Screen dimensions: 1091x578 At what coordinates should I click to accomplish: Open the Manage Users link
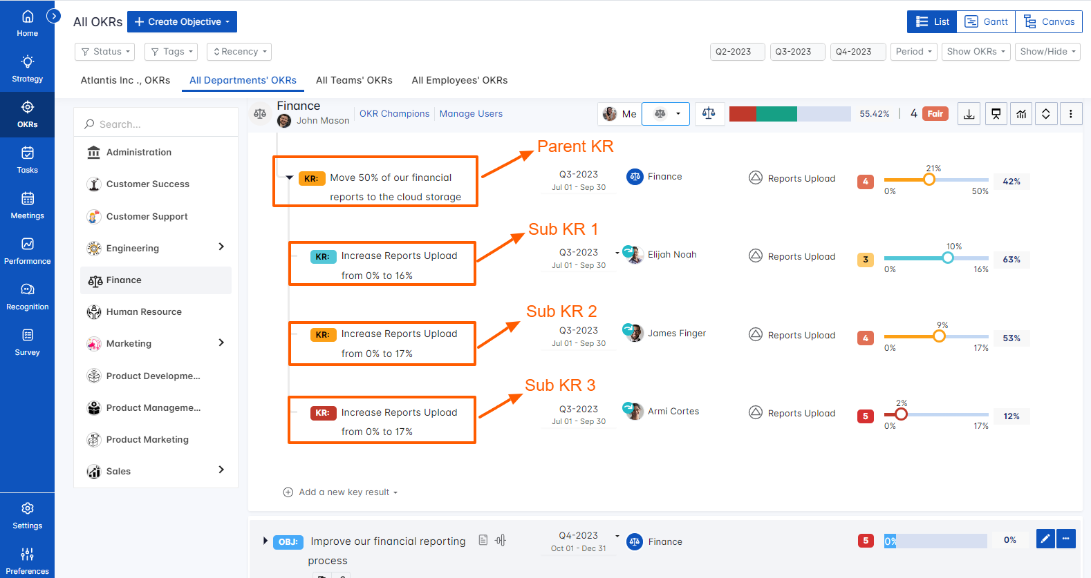tap(471, 114)
